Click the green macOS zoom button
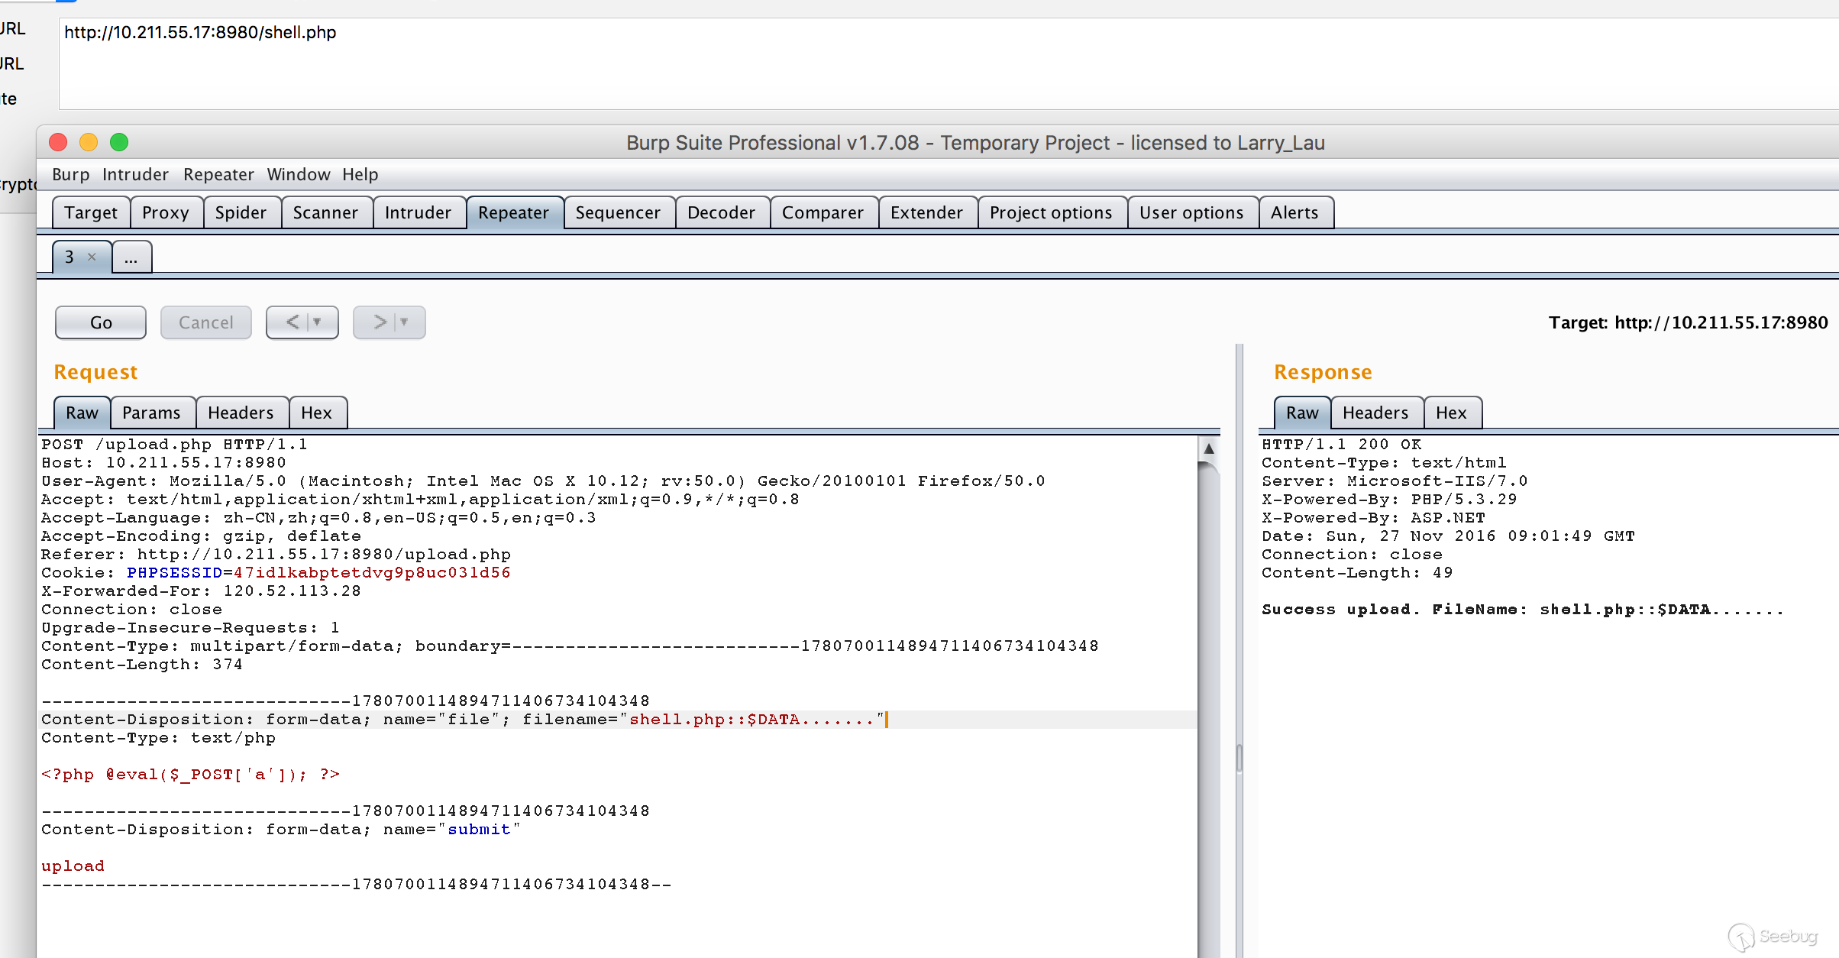 [119, 143]
